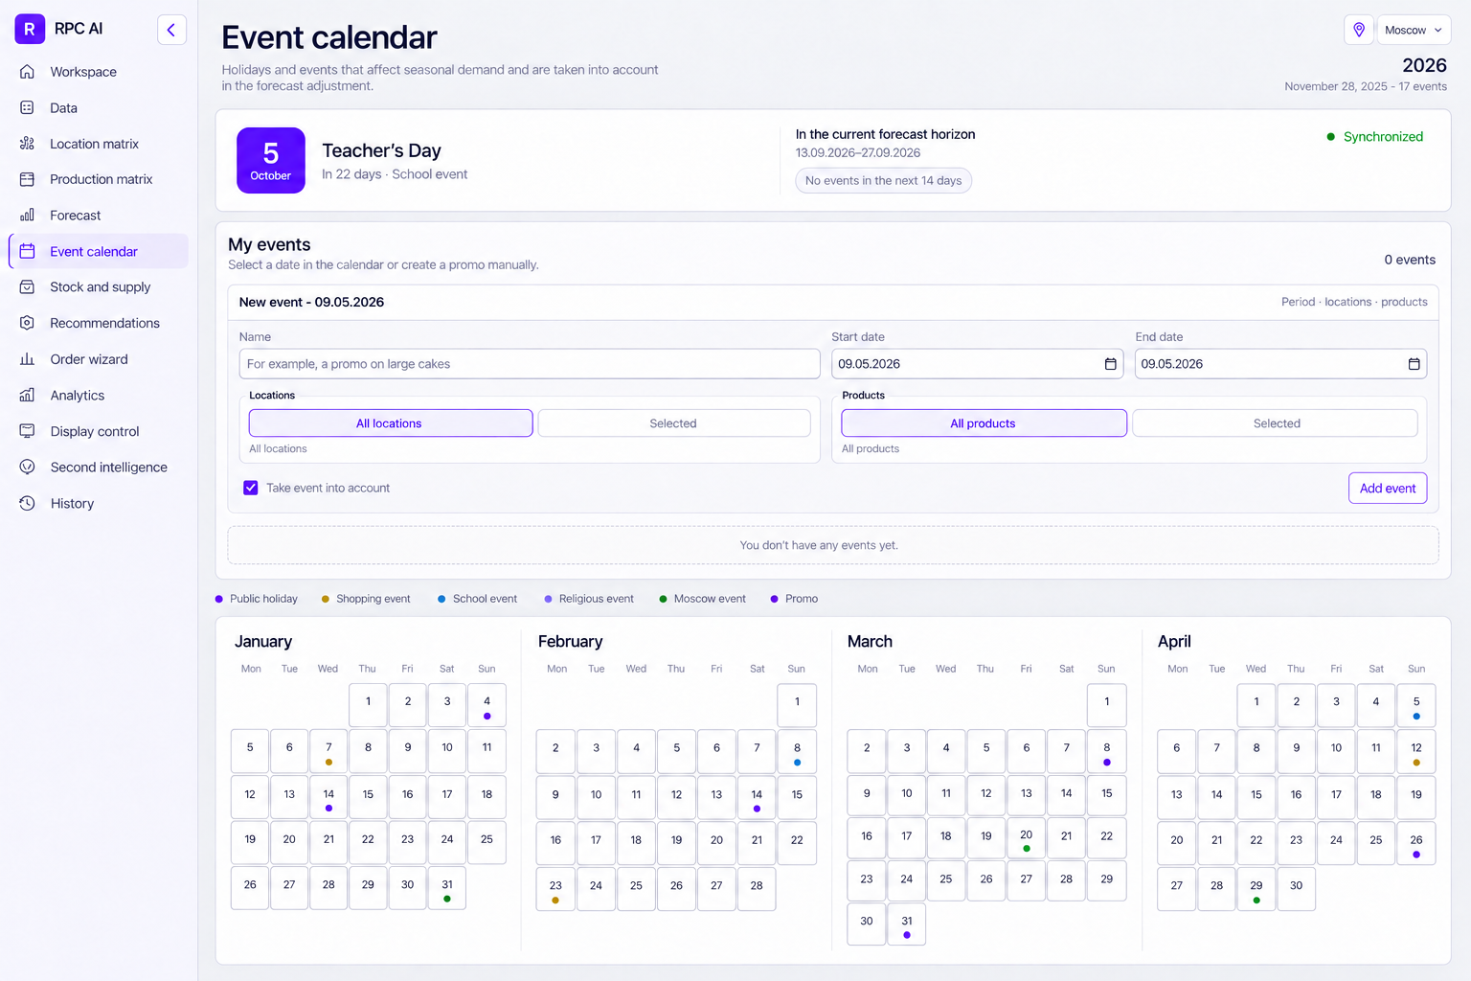Open Event calendar in the sidebar
This screenshot has width=1471, height=981.
click(x=99, y=251)
